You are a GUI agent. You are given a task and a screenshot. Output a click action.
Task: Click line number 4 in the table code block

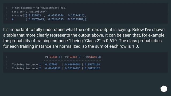point(6,68)
